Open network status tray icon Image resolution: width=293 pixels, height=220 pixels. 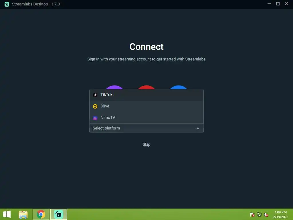[259, 215]
